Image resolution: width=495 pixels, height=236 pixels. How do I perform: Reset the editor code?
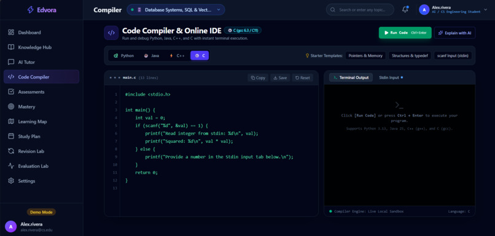(302, 78)
